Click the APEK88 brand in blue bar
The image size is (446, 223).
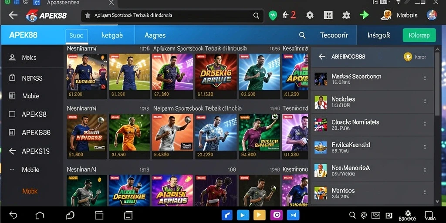(x=24, y=35)
